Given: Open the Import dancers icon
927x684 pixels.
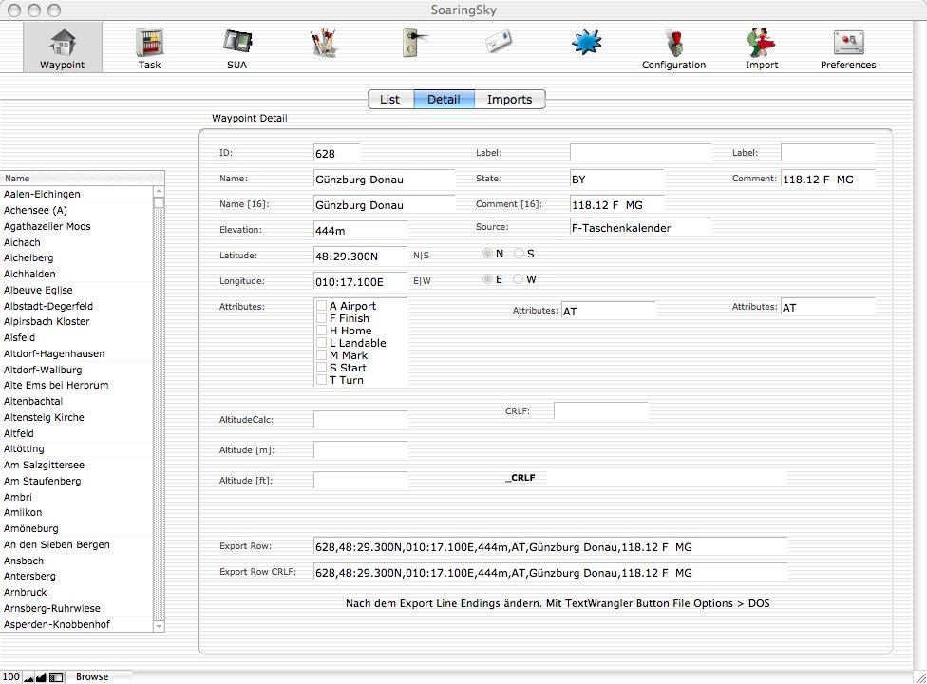Looking at the screenshot, I should (x=762, y=43).
